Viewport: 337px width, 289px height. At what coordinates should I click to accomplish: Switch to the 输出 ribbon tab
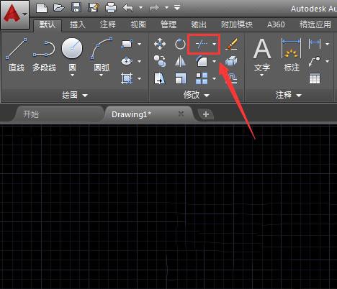tap(199, 24)
